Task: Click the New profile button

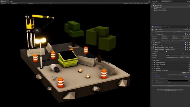Action: [x=182, y=57]
